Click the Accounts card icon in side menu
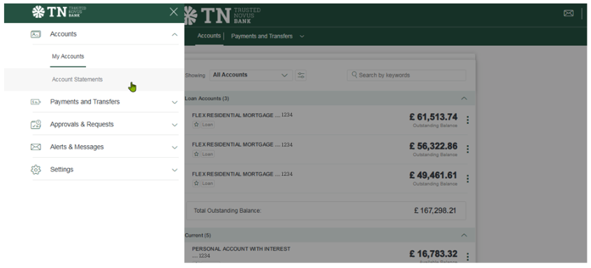 (x=36, y=34)
